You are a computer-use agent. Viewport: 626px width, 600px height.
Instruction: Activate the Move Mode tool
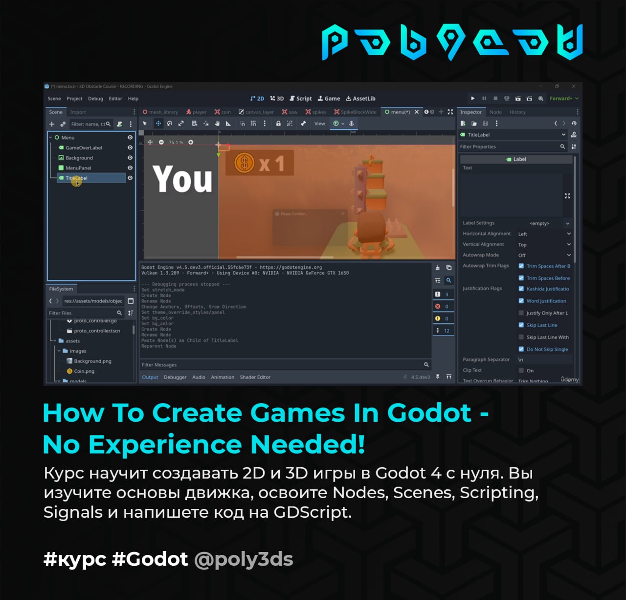(158, 124)
